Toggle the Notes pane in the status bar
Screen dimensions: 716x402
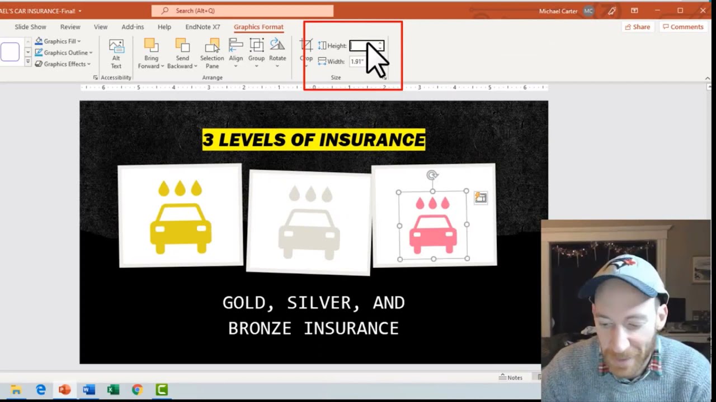[511, 377]
